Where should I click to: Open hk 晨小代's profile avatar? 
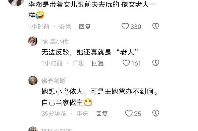[x=33, y=41]
